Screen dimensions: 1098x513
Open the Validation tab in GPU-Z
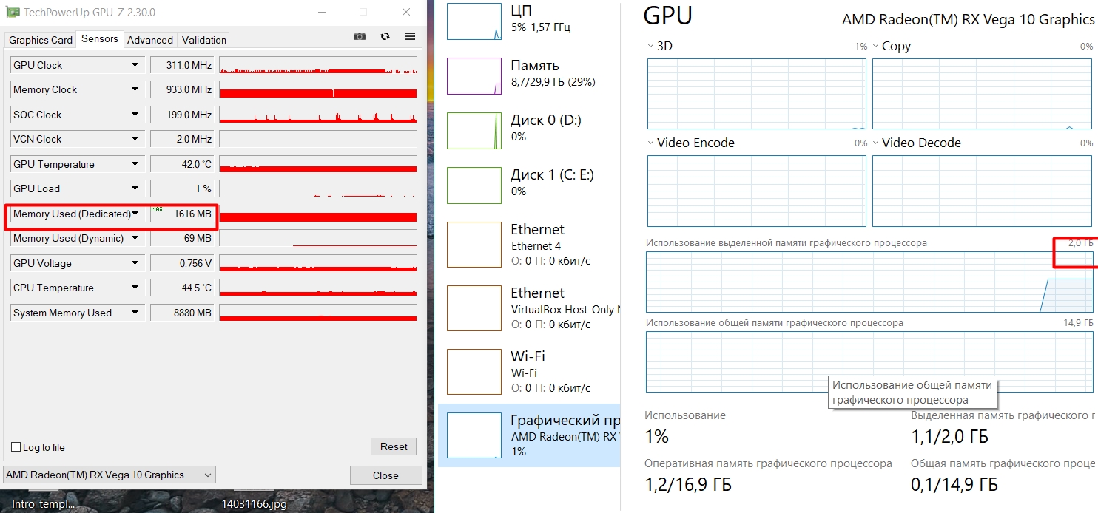204,40
